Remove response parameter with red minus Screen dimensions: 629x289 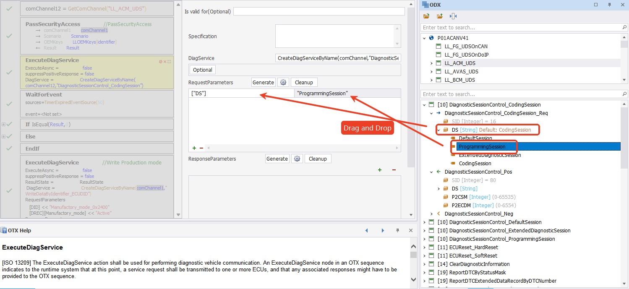(x=394, y=170)
